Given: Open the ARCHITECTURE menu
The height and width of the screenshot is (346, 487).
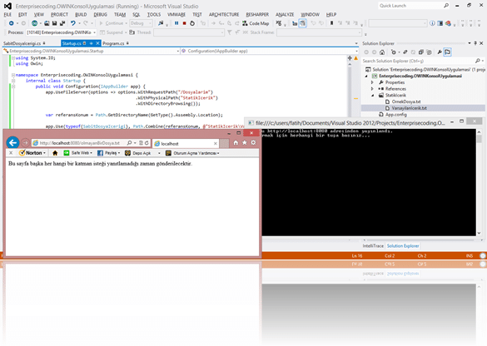Looking at the screenshot, I should [224, 15].
